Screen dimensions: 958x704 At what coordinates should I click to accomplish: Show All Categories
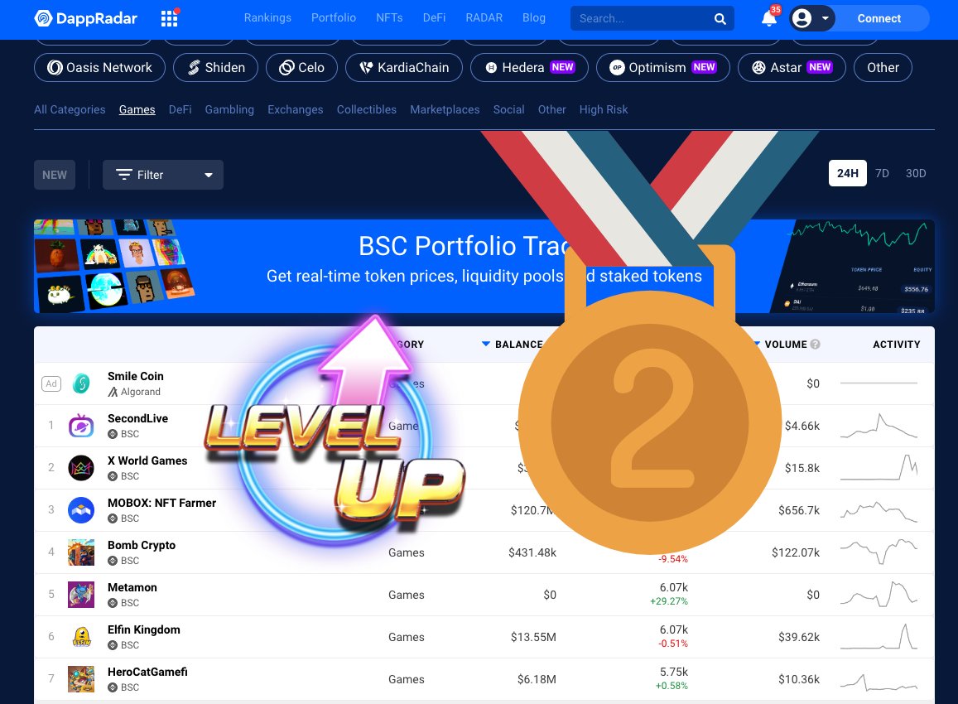point(70,109)
